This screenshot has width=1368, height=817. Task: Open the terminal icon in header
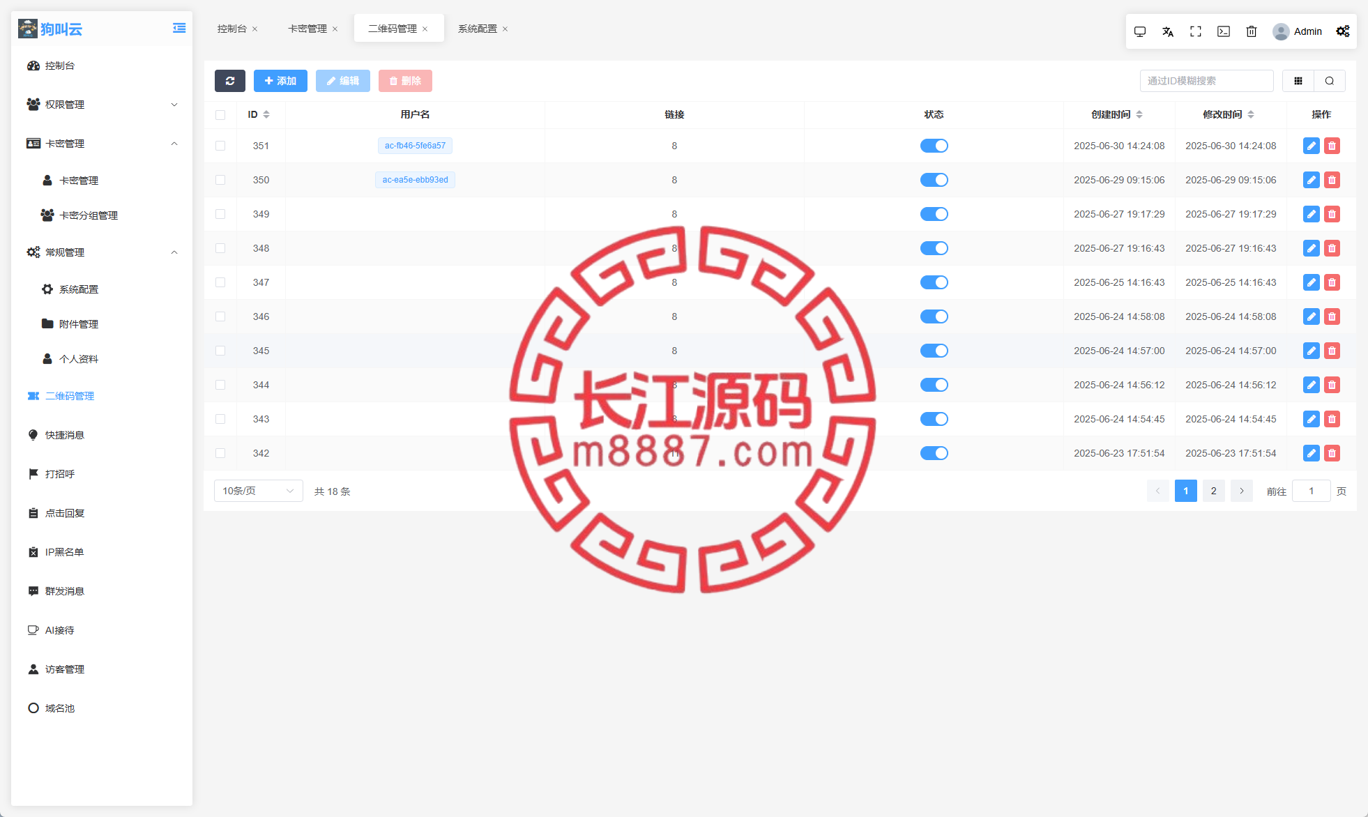pos(1224,31)
